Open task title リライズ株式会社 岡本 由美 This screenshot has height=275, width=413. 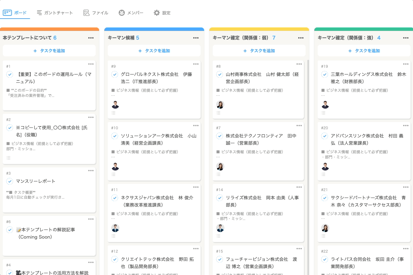click(262, 201)
